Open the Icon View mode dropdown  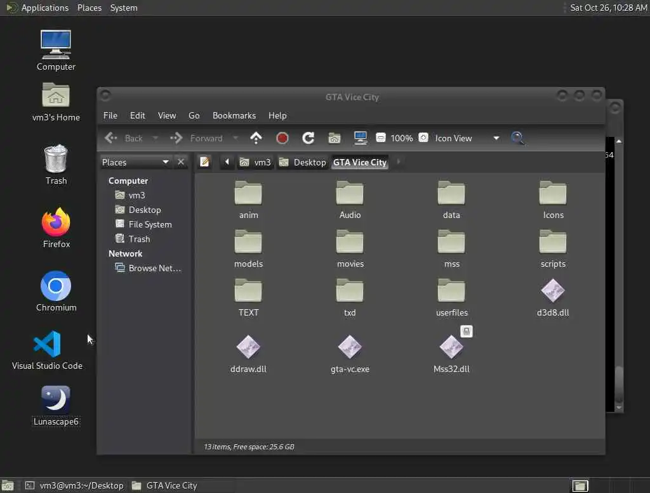(467, 138)
